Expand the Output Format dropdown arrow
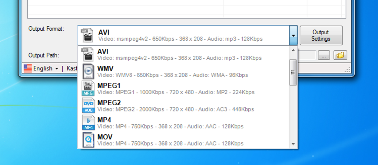The height and width of the screenshot is (165, 378). click(293, 35)
